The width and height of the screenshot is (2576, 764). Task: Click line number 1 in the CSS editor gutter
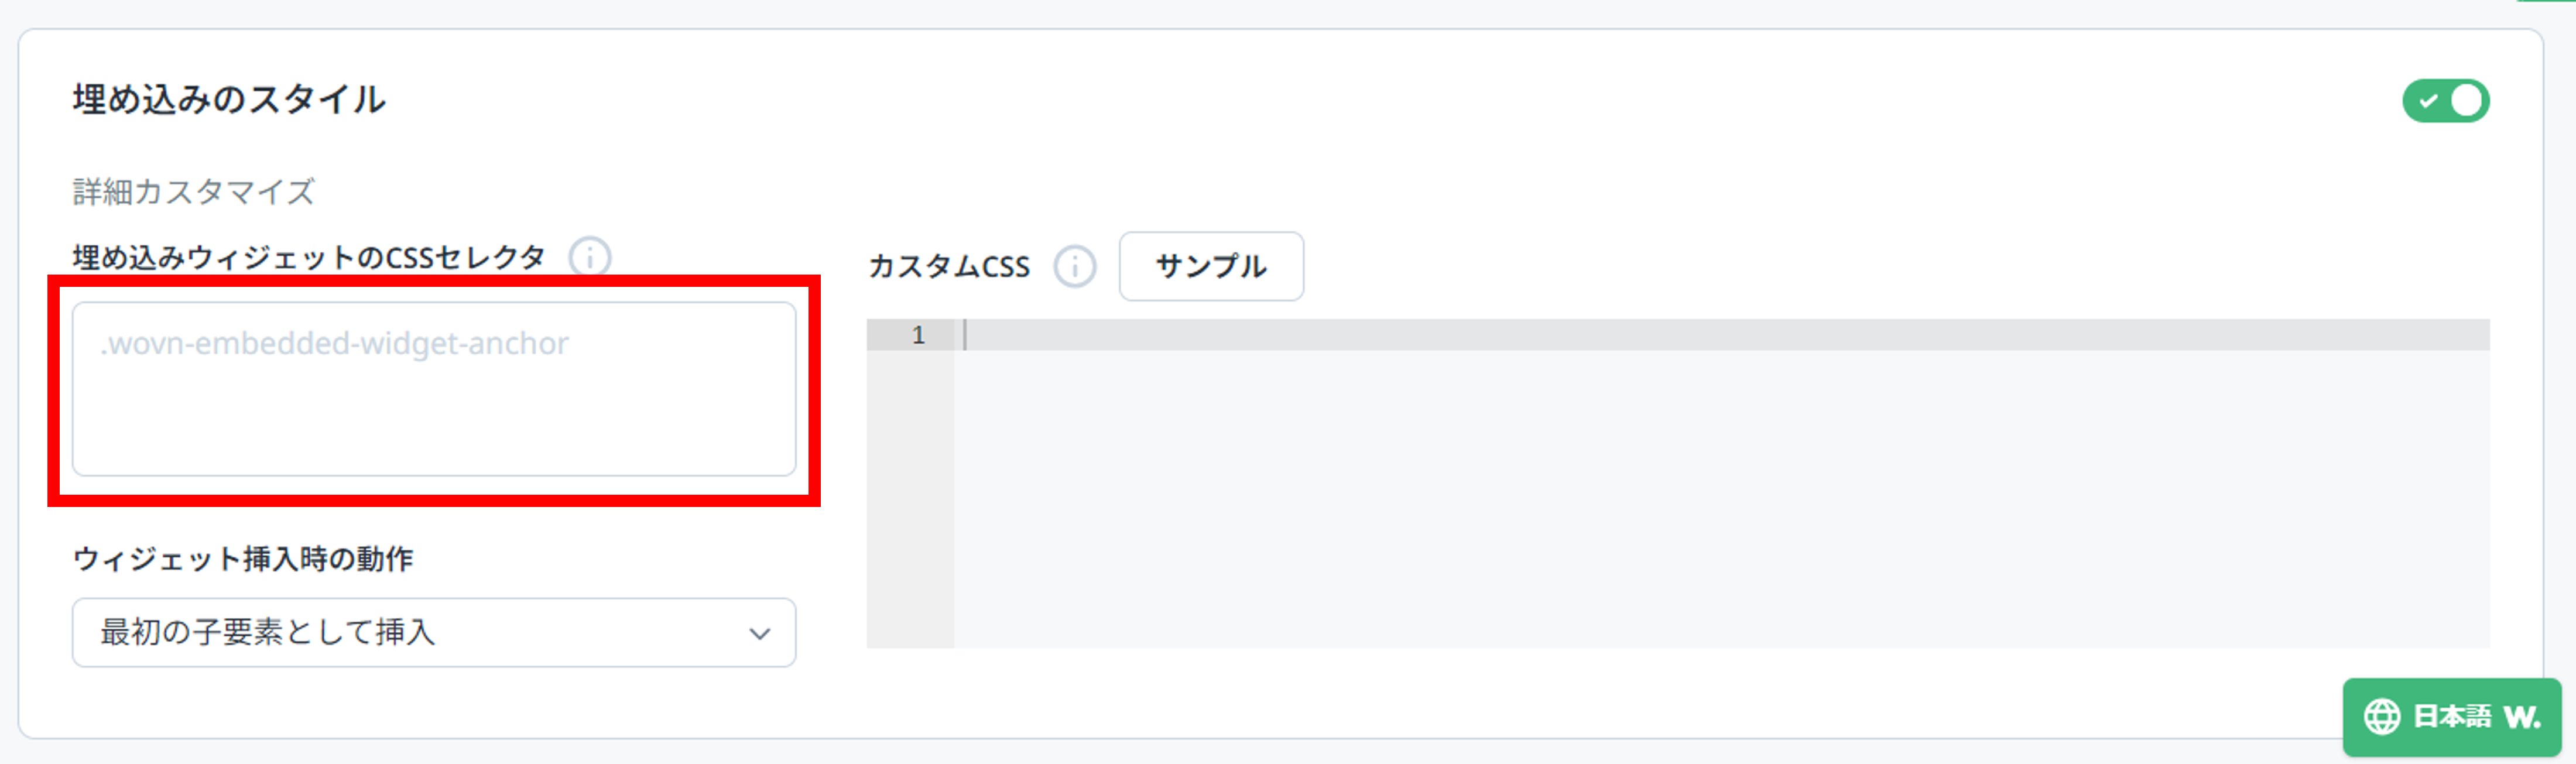(x=919, y=334)
